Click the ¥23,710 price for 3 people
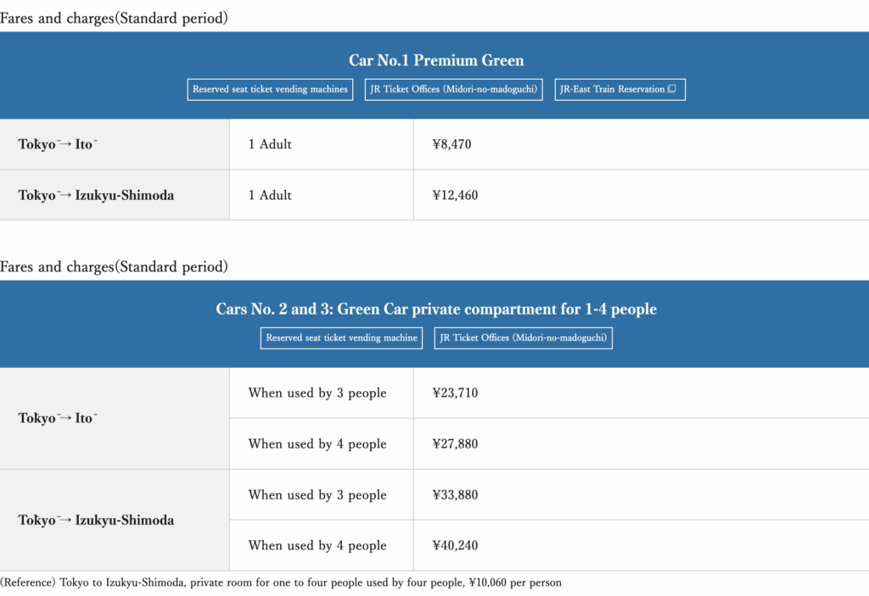869x596 pixels. (455, 393)
